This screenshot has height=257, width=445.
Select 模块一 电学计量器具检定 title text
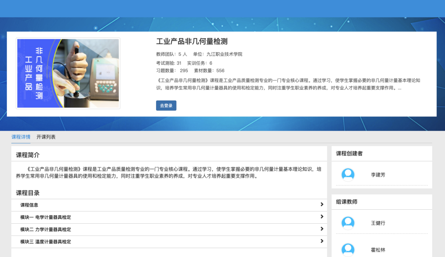46,217
